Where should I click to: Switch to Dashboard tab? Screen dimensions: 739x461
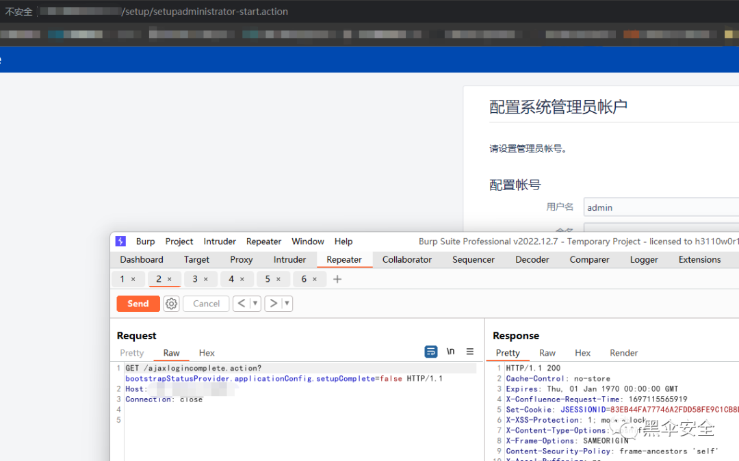pos(142,259)
